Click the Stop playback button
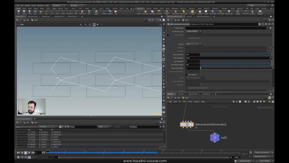 pos(26,153)
